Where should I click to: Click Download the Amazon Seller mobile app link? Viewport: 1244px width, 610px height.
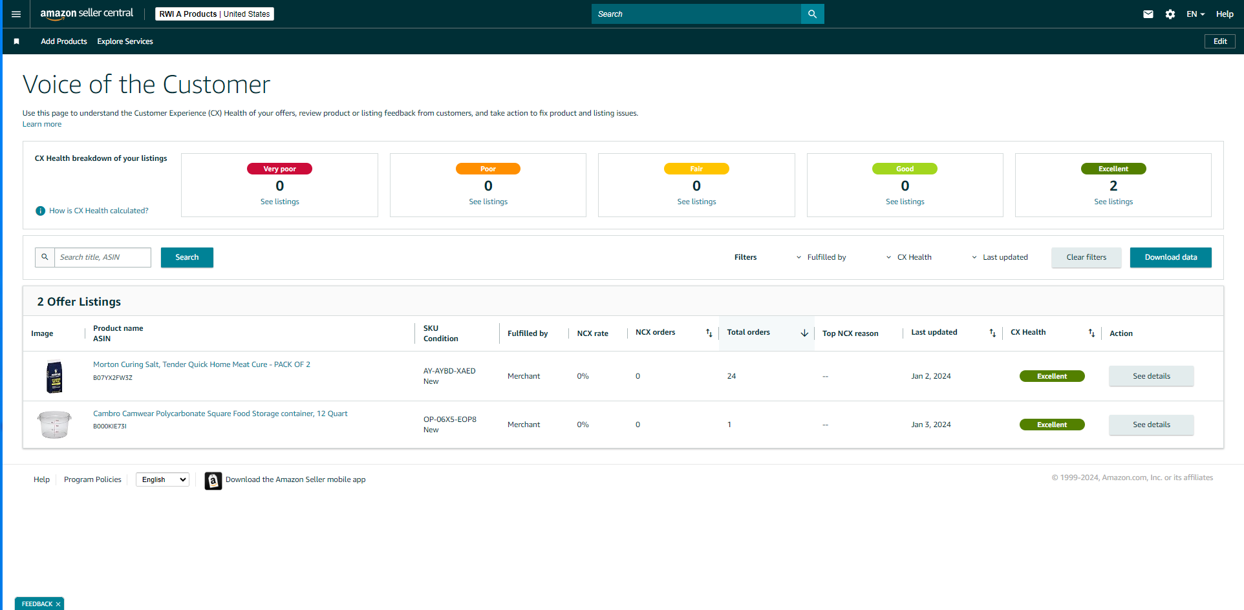pyautogui.click(x=295, y=479)
